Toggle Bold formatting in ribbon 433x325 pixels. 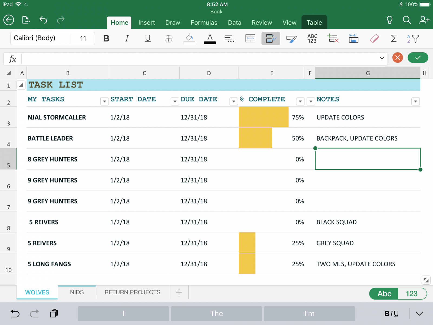(x=106, y=38)
